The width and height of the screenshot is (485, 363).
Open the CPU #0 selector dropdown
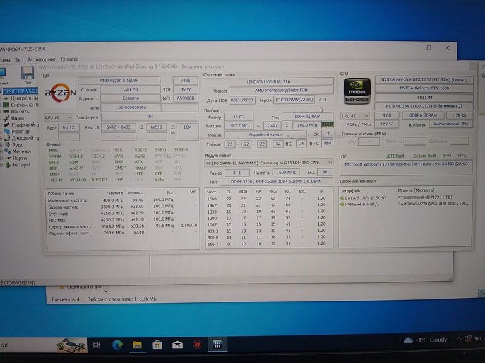pyautogui.click(x=57, y=117)
